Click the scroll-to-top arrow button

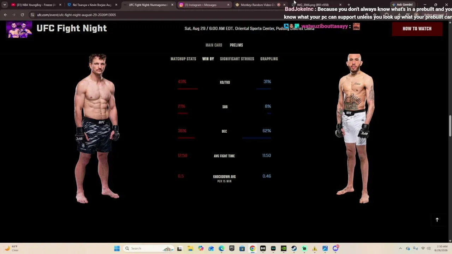tap(437, 220)
